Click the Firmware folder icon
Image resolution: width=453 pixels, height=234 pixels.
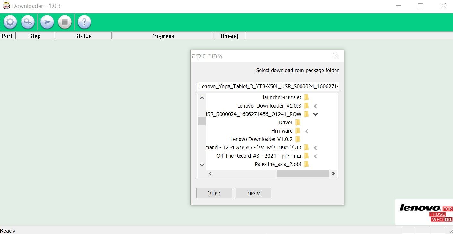(x=298, y=131)
